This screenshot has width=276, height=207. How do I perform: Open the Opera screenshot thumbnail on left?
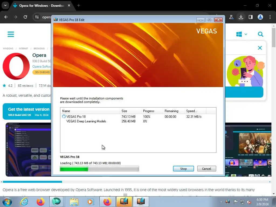click(29, 150)
